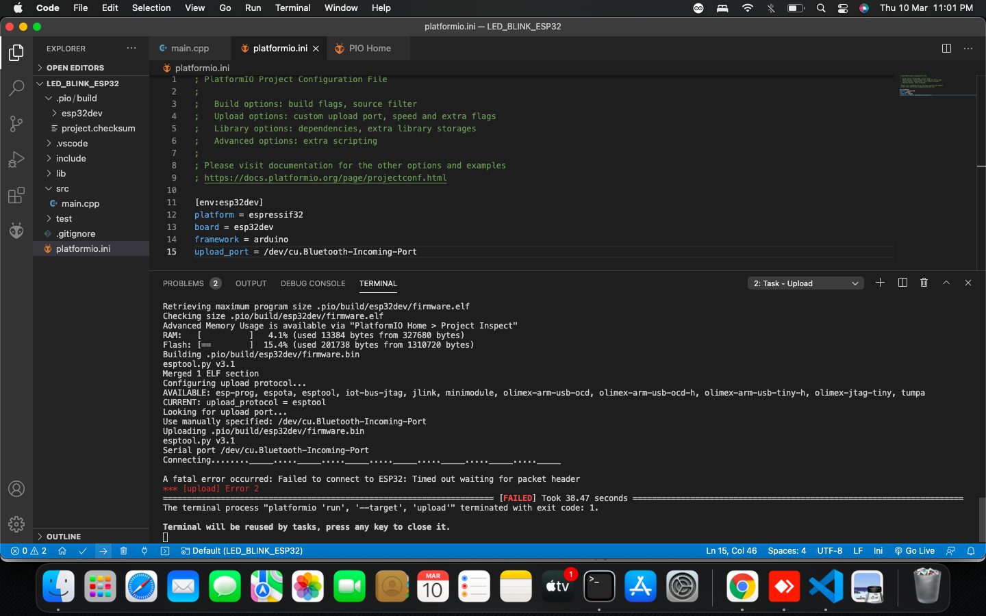Image resolution: width=986 pixels, height=616 pixels.
Task: Open Wi-Fi status in menu bar
Action: [748, 8]
